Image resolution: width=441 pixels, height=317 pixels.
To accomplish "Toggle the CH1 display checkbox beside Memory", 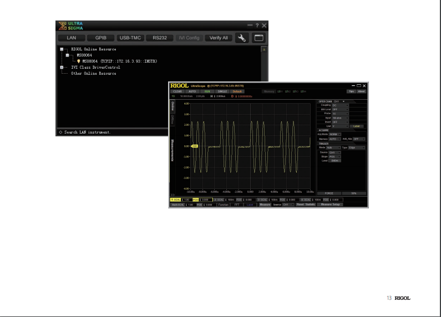I will [280, 91].
